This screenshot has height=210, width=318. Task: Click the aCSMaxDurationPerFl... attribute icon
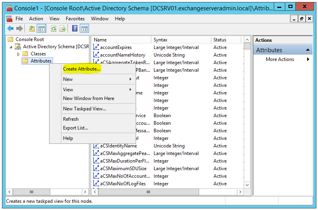(x=96, y=161)
